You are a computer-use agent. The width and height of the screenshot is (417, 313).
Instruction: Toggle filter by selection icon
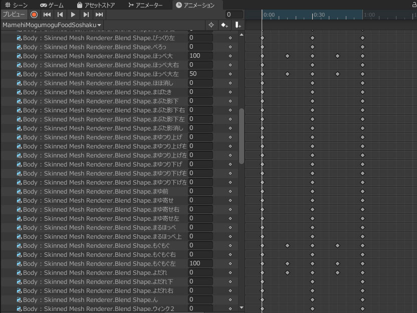coord(211,25)
